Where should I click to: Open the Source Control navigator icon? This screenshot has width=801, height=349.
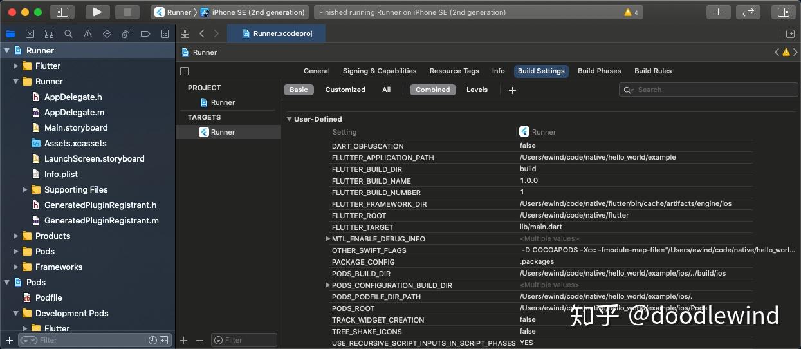tap(30, 34)
